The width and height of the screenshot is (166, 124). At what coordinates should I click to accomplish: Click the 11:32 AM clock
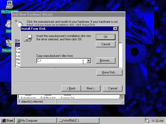157,121
